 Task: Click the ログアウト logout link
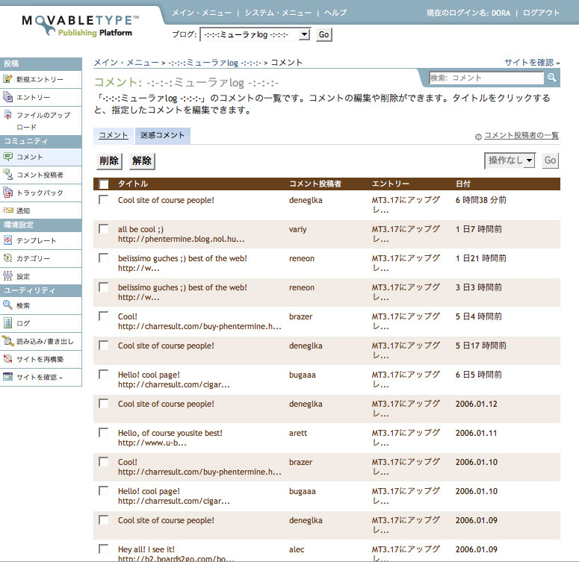pos(541,13)
